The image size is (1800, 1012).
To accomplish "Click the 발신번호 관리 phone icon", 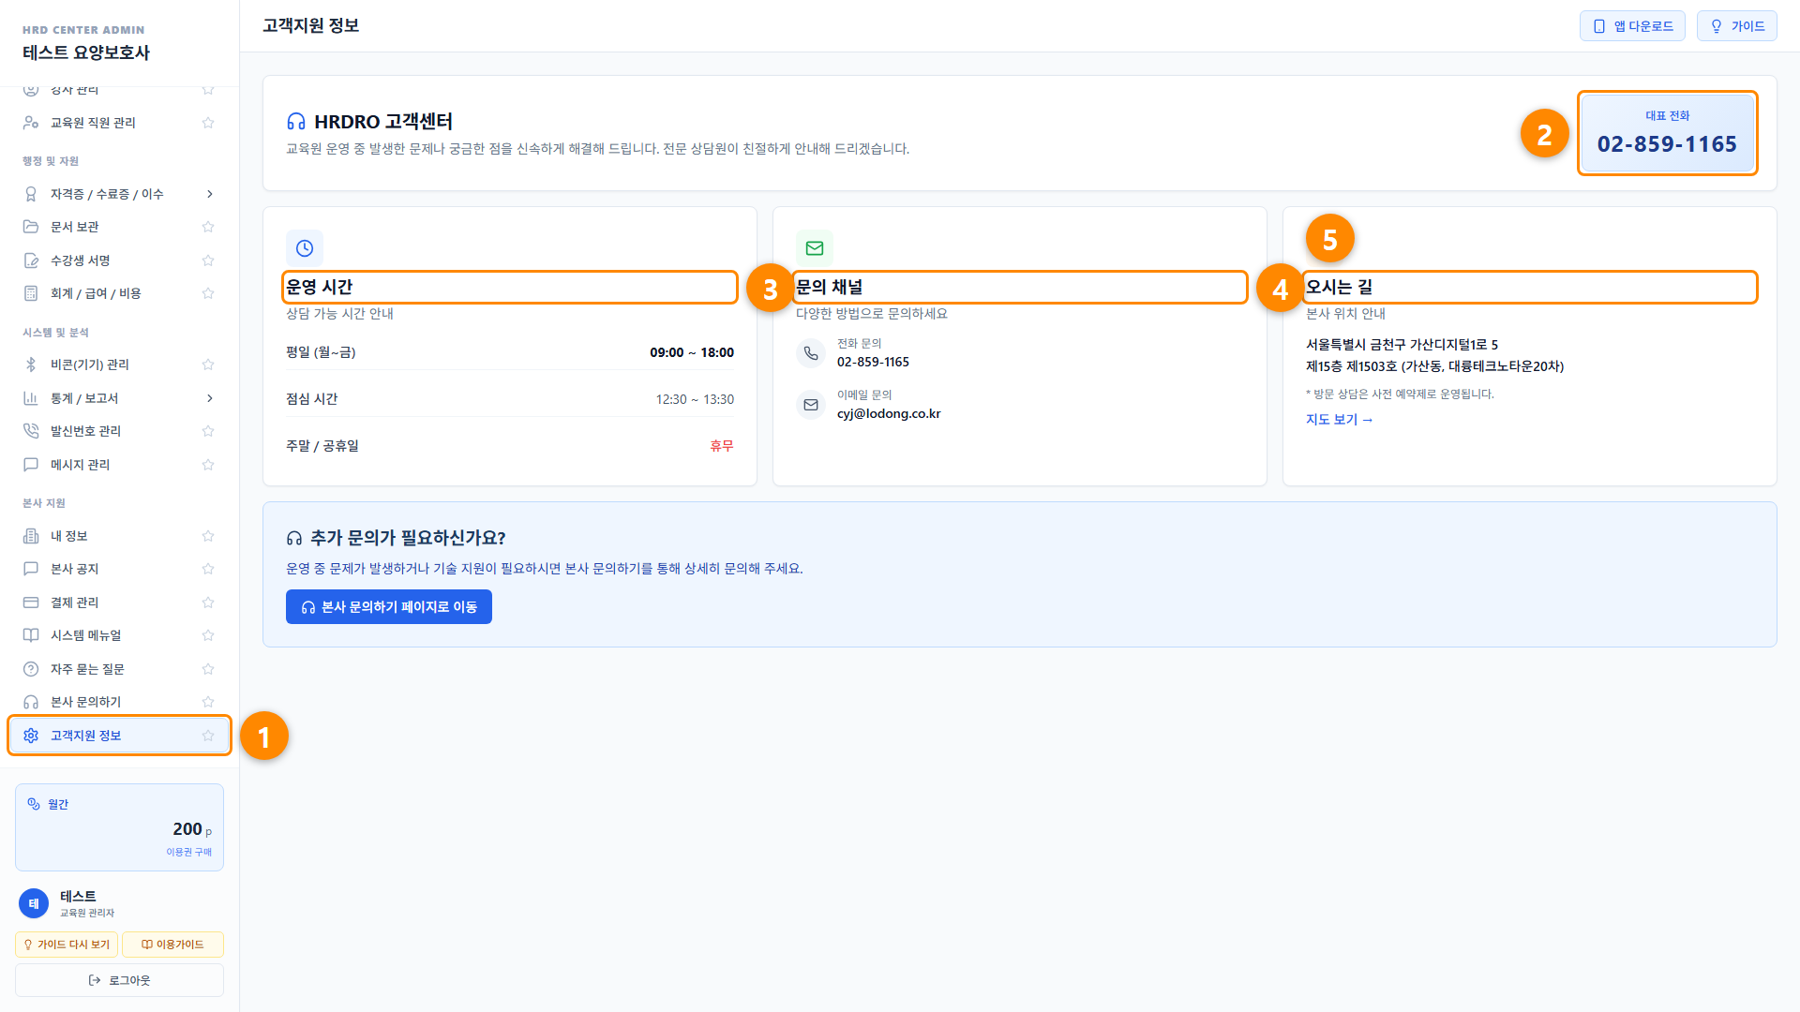I will pyautogui.click(x=31, y=431).
